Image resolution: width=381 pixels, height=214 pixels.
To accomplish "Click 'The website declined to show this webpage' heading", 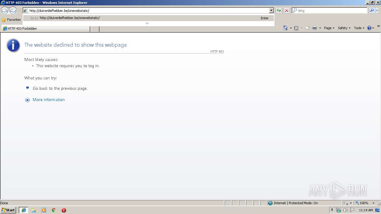I will (x=76, y=45).
